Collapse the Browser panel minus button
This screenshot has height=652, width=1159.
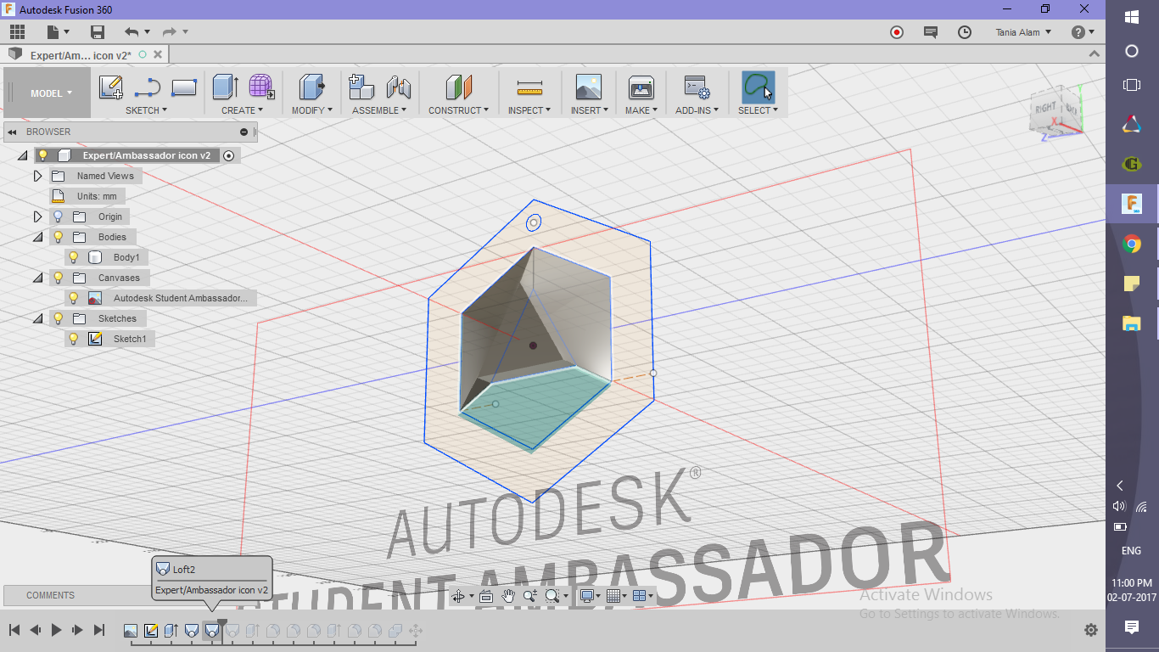(x=244, y=132)
